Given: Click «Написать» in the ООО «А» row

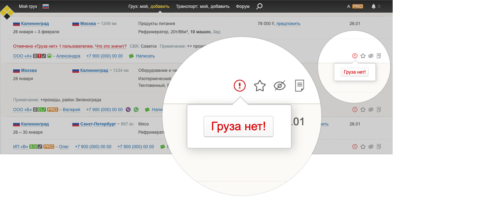Looking at the screenshot, I should point(145,56).
